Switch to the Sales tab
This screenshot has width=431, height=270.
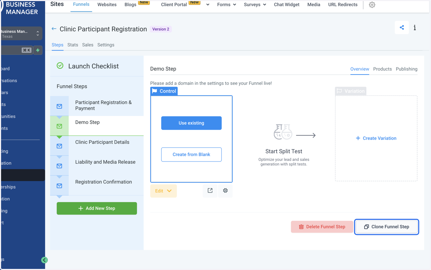[x=88, y=45]
